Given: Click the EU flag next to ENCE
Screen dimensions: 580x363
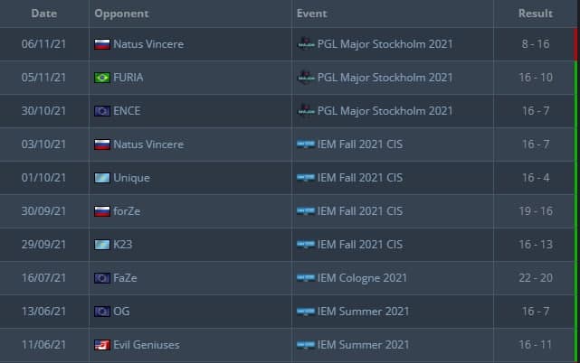Looking at the screenshot, I should (102, 111).
